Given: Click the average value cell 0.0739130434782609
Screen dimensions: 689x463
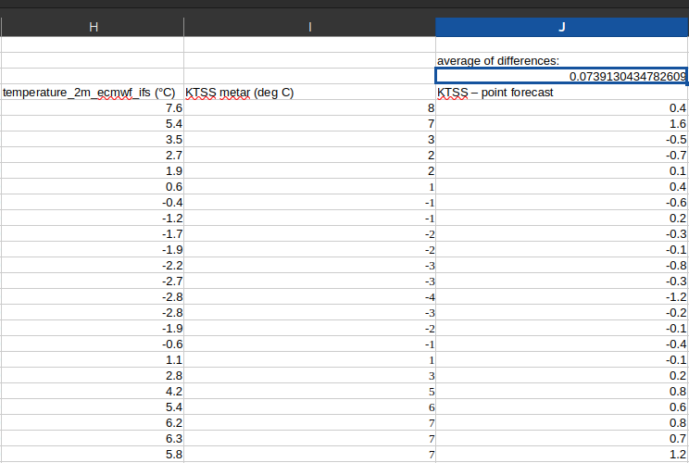Looking at the screenshot, I should [x=561, y=76].
